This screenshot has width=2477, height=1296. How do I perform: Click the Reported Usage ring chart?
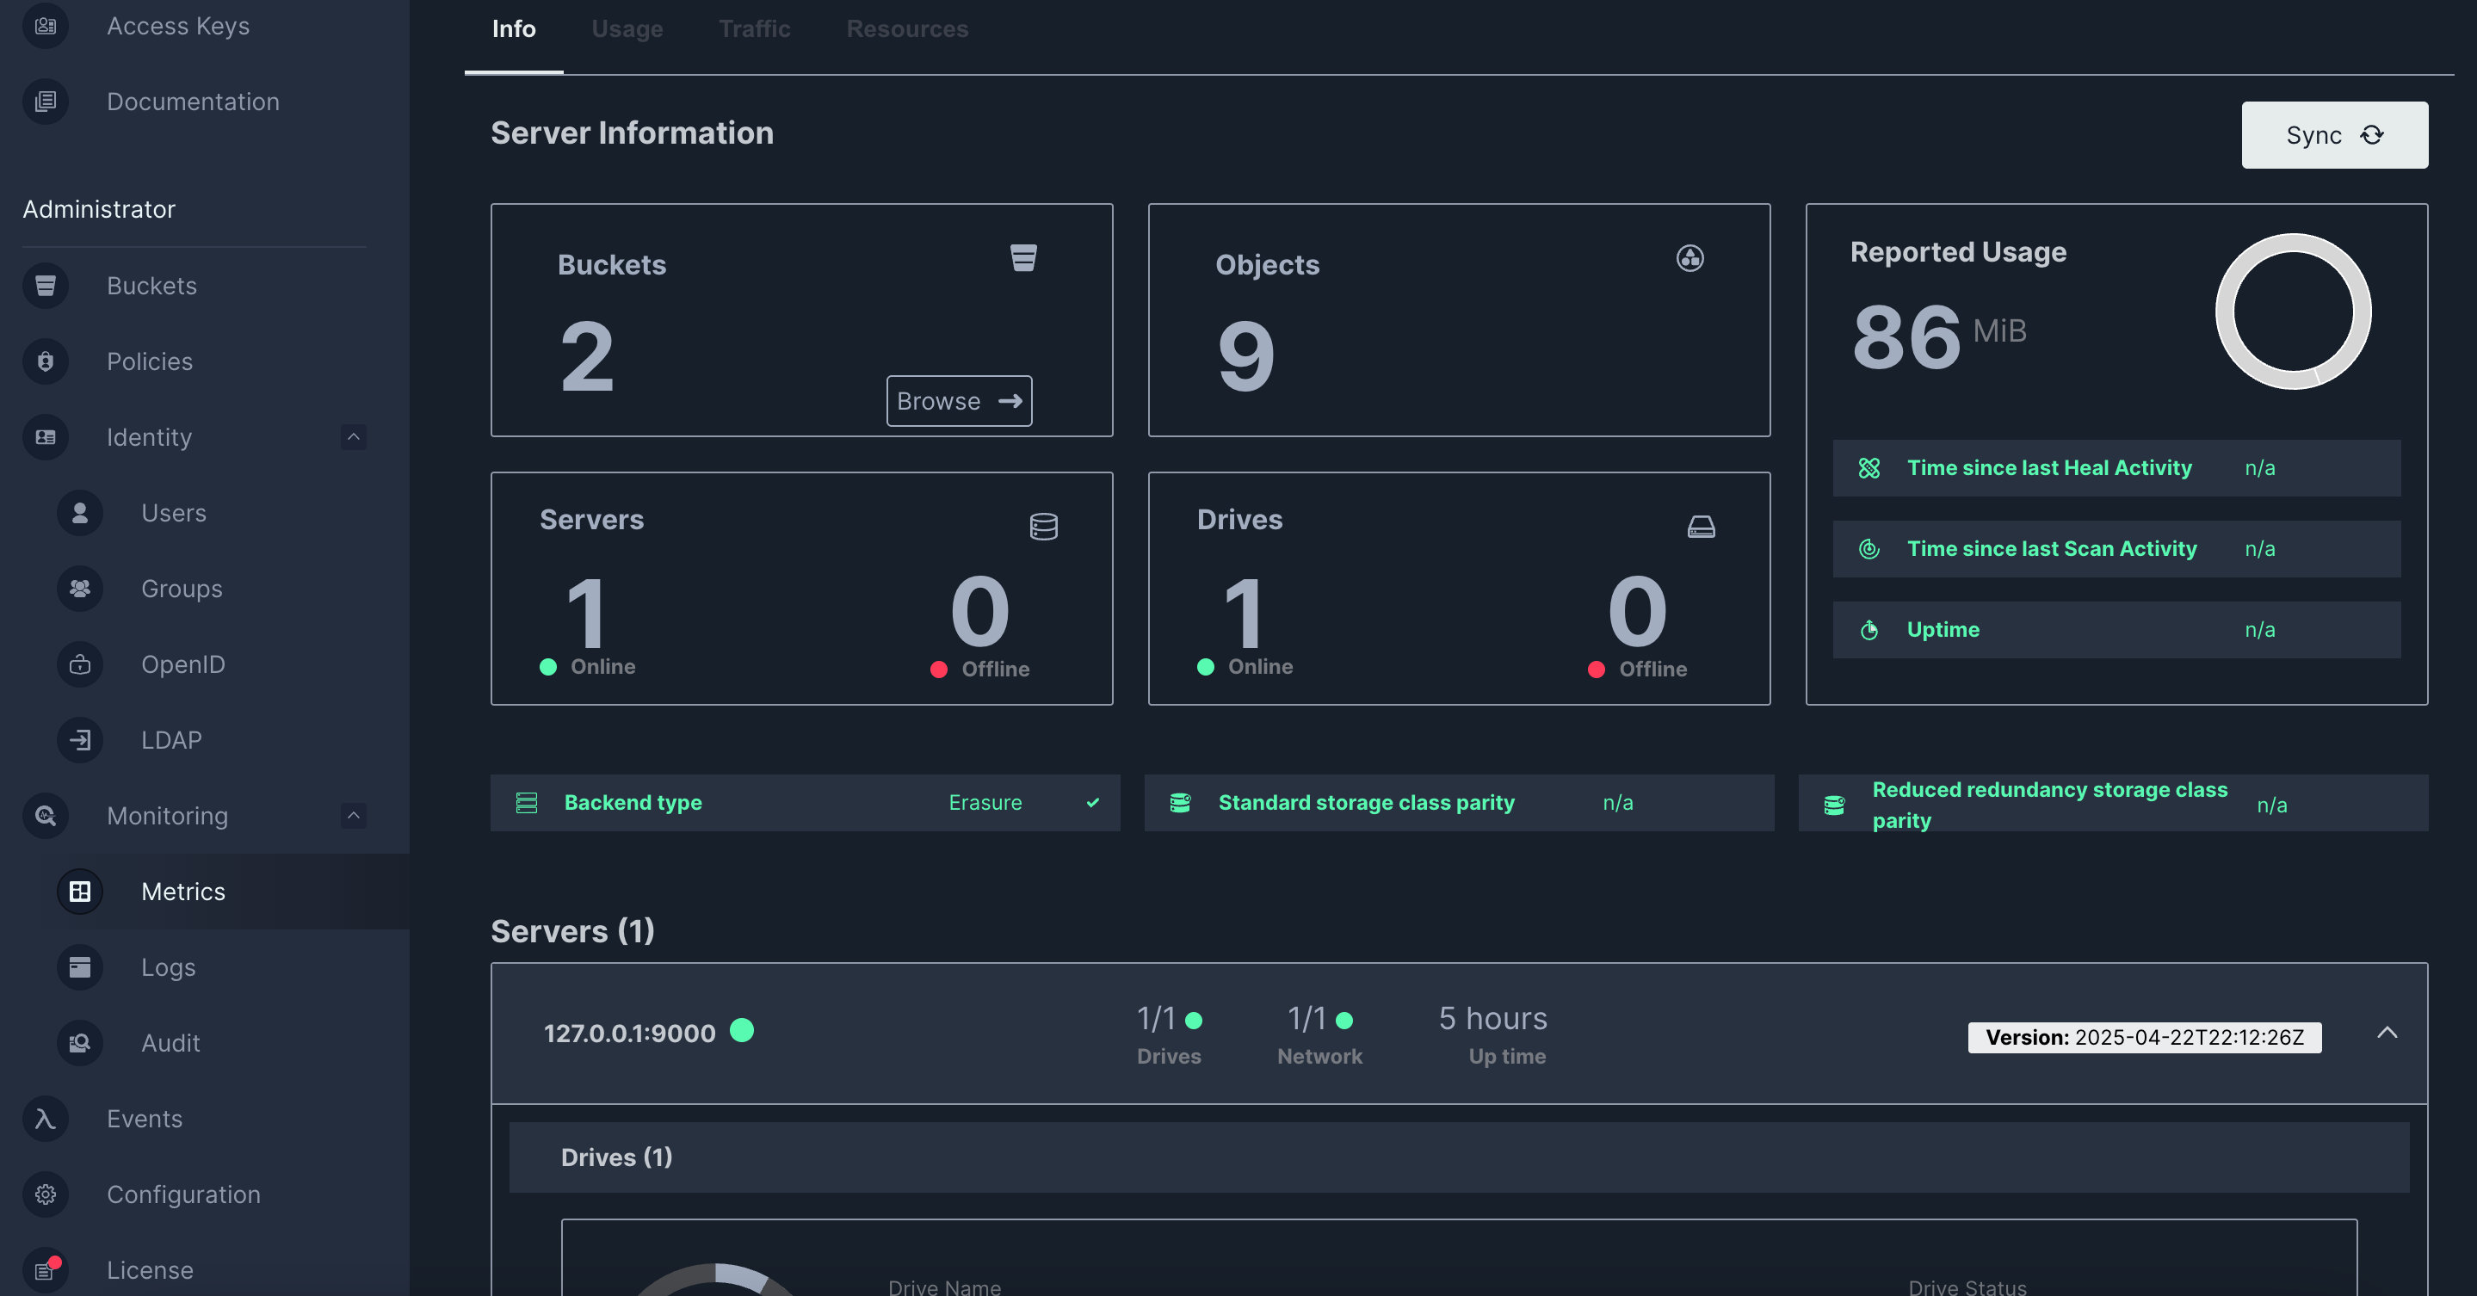[2292, 312]
